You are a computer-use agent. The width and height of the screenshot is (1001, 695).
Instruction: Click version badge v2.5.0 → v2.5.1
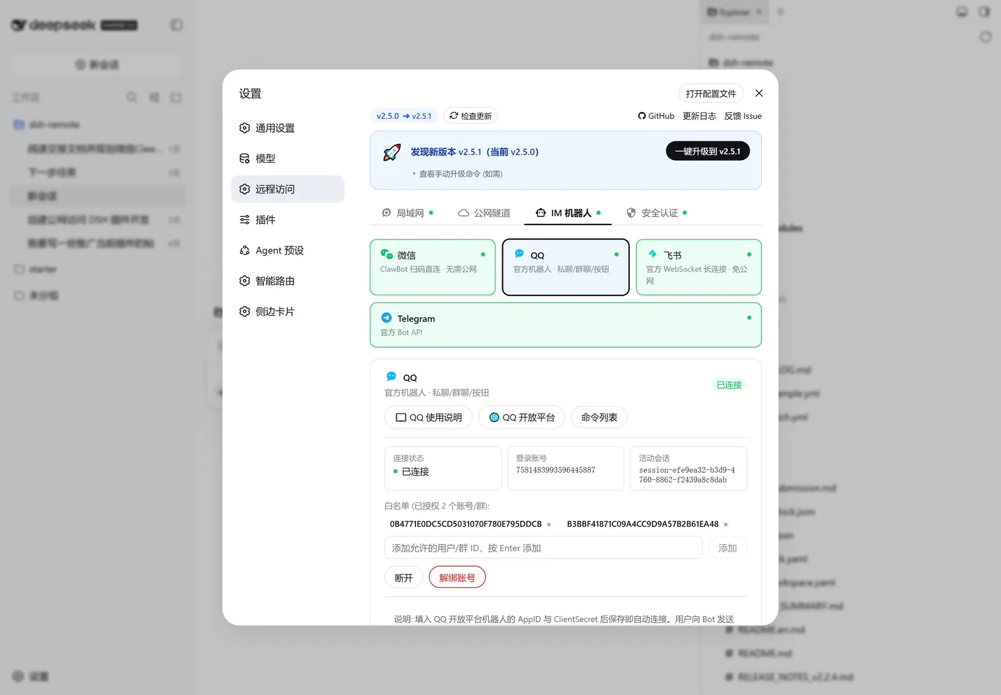[x=404, y=116]
